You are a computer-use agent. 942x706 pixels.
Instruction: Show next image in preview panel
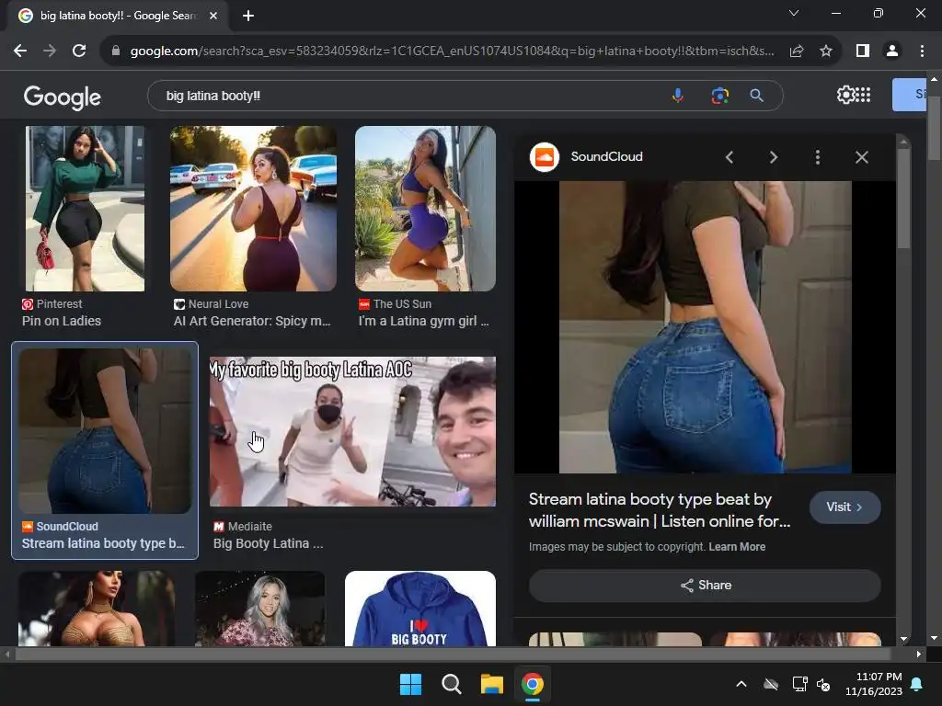[x=773, y=157]
